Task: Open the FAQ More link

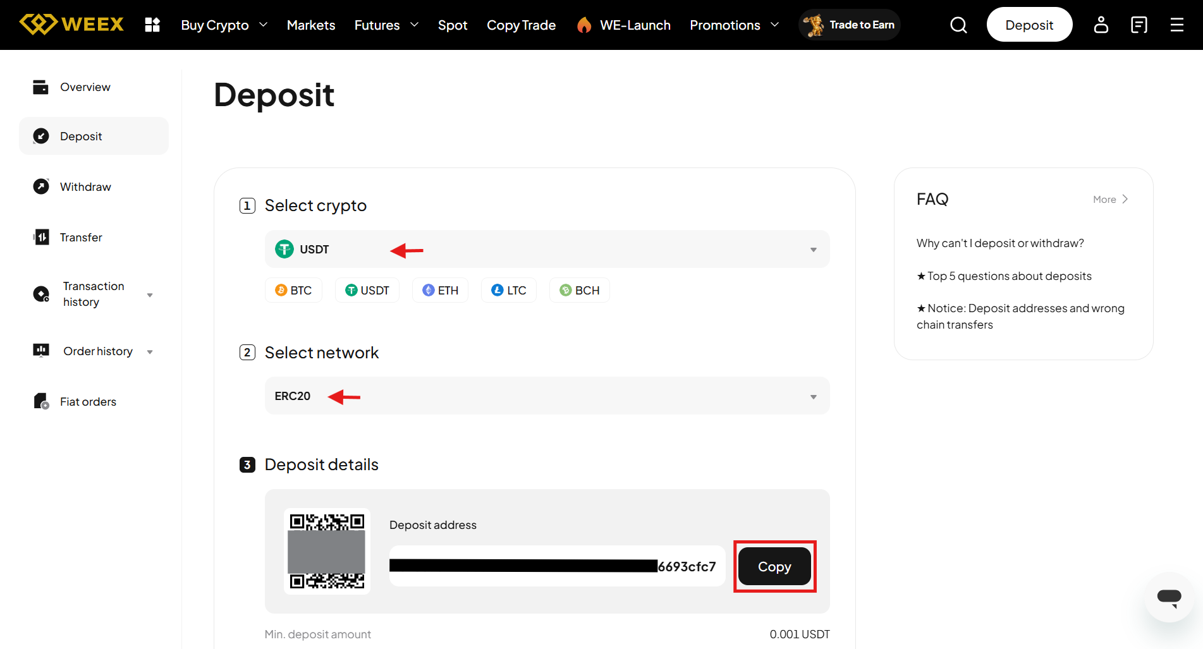Action: 1110,199
